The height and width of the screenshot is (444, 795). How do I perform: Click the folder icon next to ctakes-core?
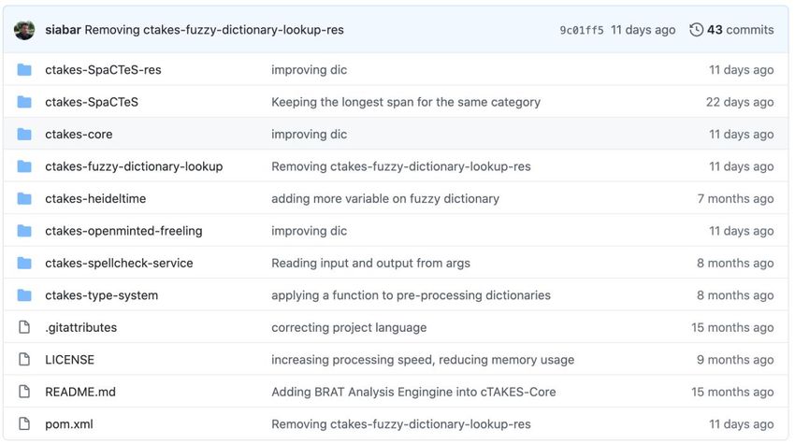(24, 134)
